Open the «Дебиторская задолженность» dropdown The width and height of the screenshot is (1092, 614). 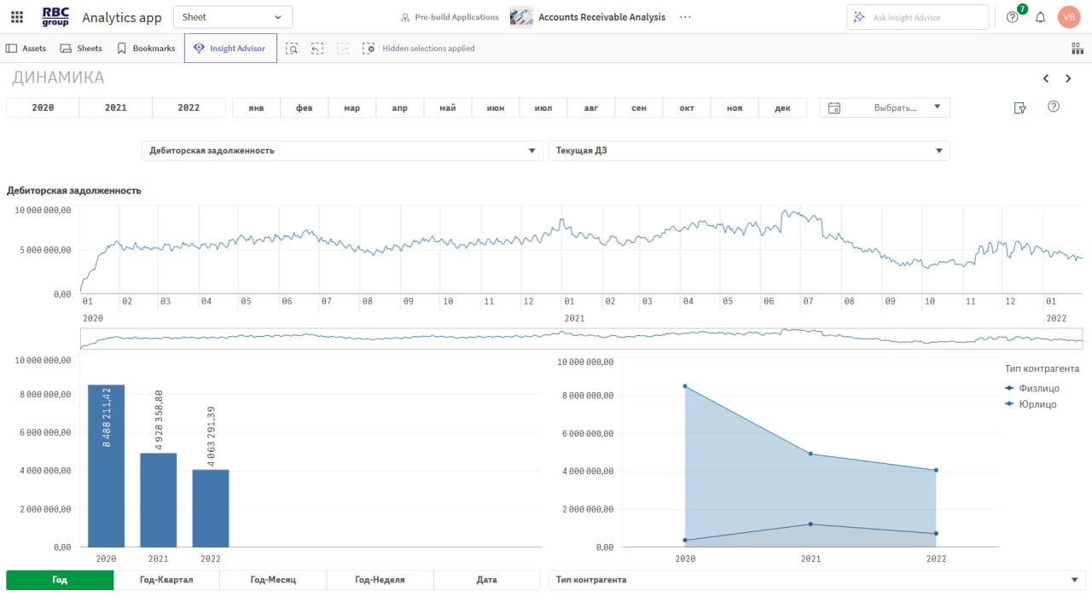click(x=341, y=151)
